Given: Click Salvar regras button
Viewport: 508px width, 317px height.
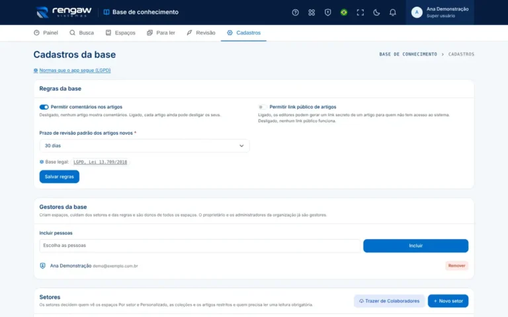Looking at the screenshot, I should point(60,176).
